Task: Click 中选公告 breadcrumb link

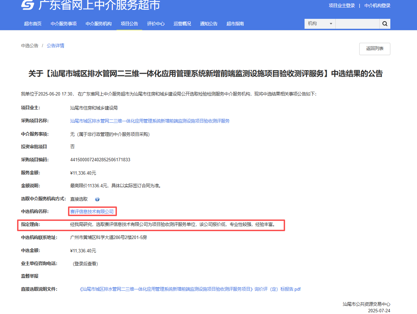Action: 30,46
